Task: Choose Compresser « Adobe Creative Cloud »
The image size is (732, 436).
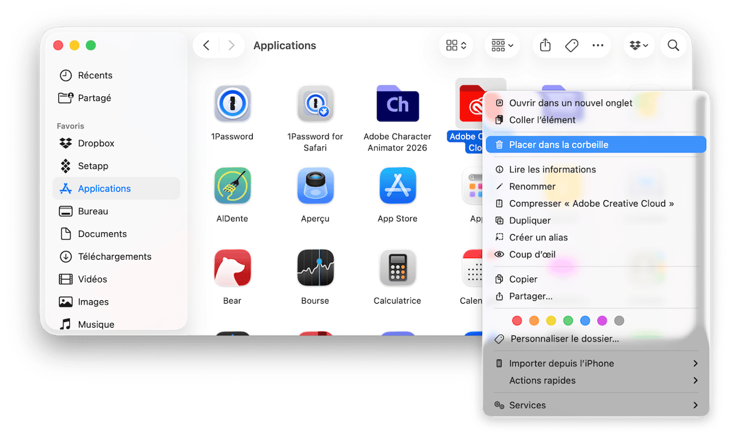Action: pyautogui.click(x=596, y=203)
